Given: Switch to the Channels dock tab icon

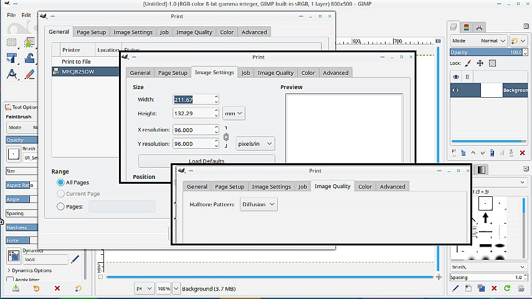Looking at the screenshot, I should pos(467,27).
